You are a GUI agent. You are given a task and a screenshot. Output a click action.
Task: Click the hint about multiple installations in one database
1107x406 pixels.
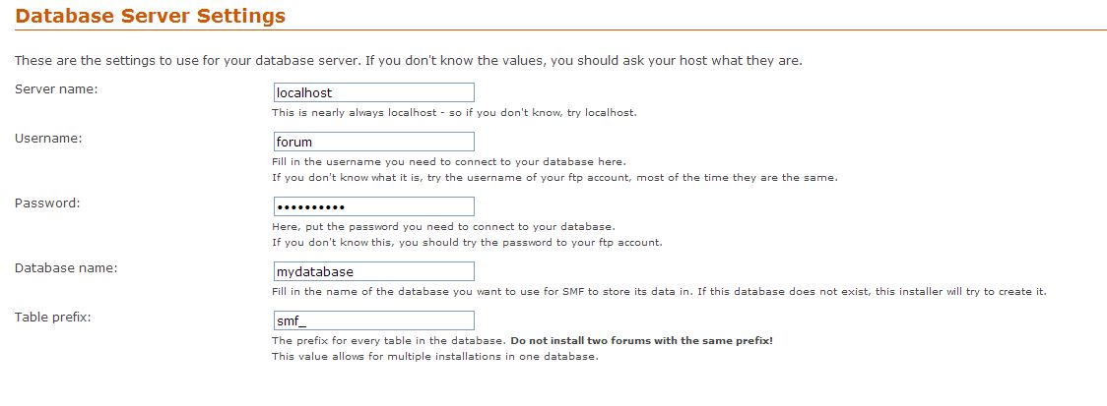(x=435, y=357)
